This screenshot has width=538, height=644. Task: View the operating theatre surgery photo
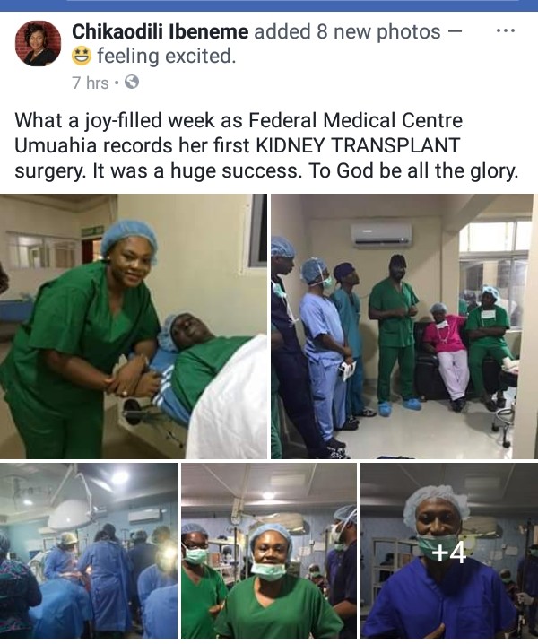pos(88,551)
